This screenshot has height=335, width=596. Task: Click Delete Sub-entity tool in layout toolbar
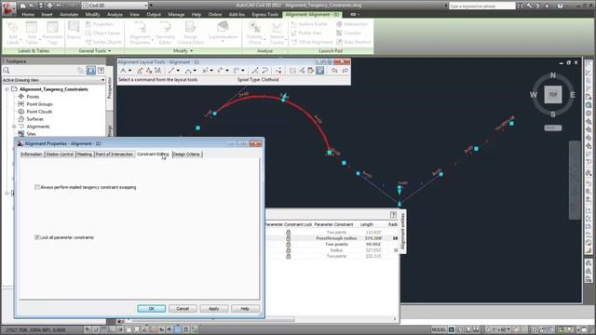pos(279,71)
